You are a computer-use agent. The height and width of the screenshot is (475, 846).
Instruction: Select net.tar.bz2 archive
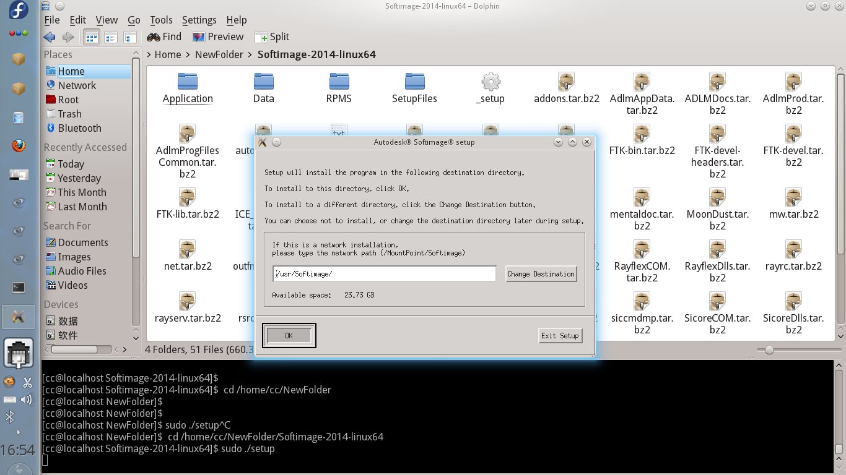(x=188, y=257)
